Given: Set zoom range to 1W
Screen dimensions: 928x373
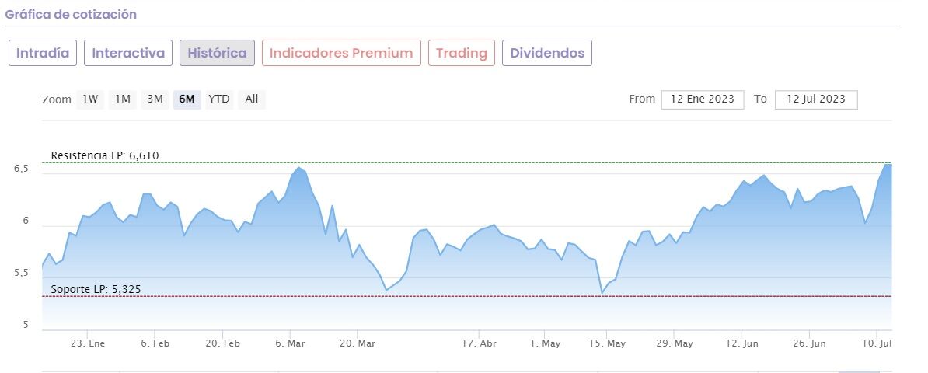Looking at the screenshot, I should [90, 99].
